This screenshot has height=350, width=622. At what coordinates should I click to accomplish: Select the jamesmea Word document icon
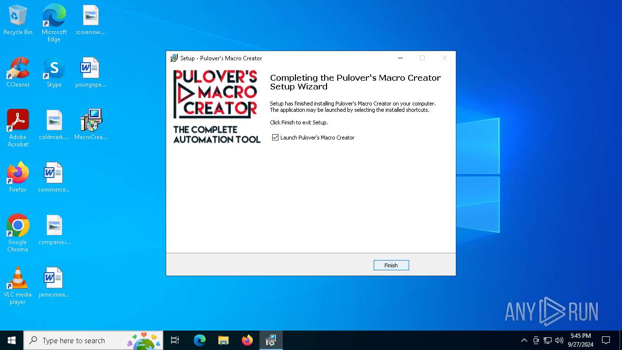point(54,283)
